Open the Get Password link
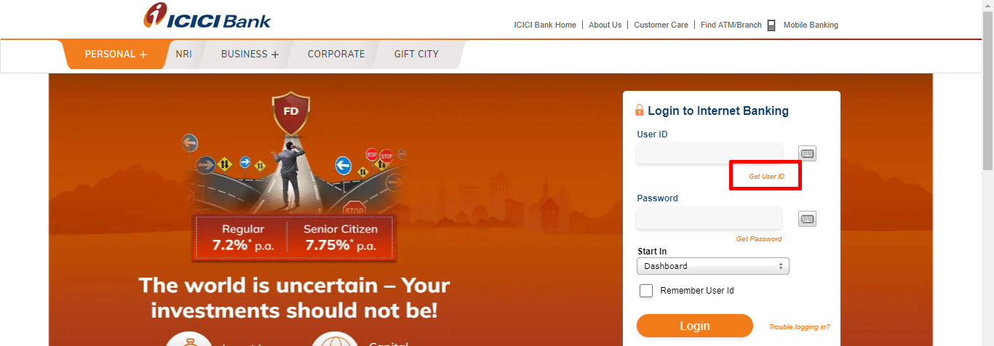This screenshot has height=346, width=994. click(759, 239)
